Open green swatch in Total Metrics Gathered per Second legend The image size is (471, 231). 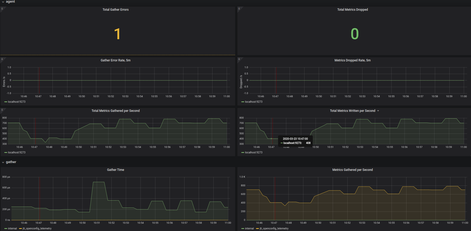[6, 153]
